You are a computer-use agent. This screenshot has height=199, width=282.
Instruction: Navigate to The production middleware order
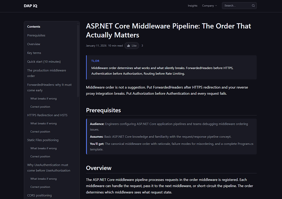click(46, 73)
